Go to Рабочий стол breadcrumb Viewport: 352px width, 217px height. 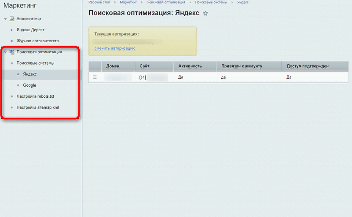point(99,3)
